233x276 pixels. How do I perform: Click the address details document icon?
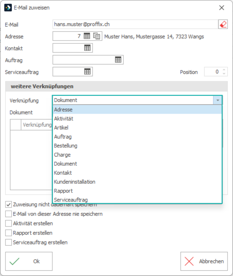click(97, 36)
